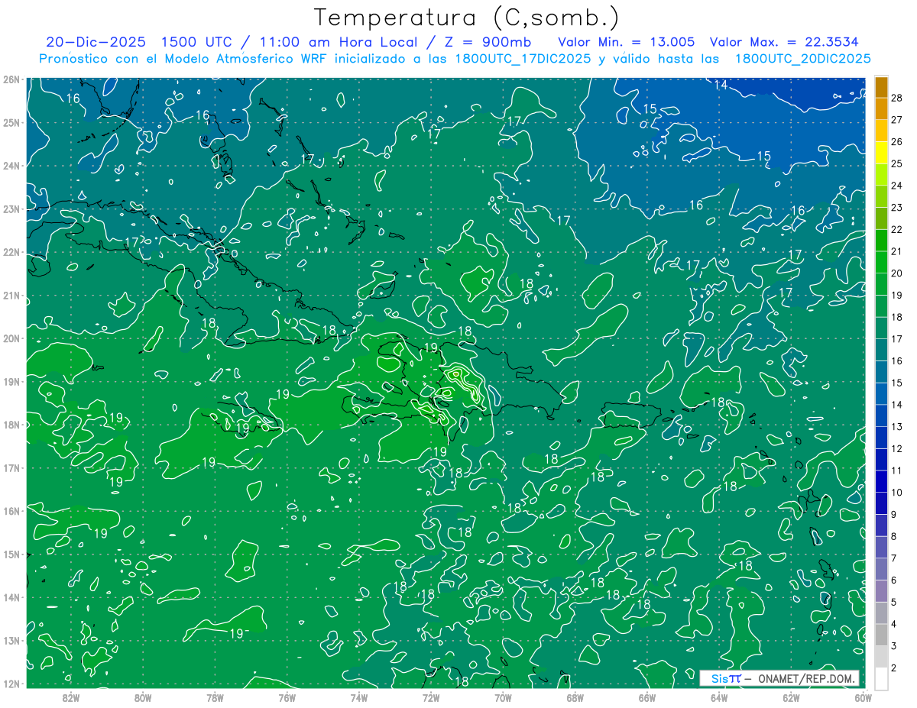The image size is (917, 708).
Task: Click the '16N' latitude axis label
Action: [x=11, y=510]
